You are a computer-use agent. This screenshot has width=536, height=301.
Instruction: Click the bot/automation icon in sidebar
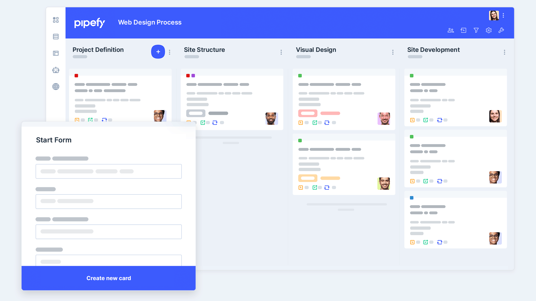[x=56, y=70]
